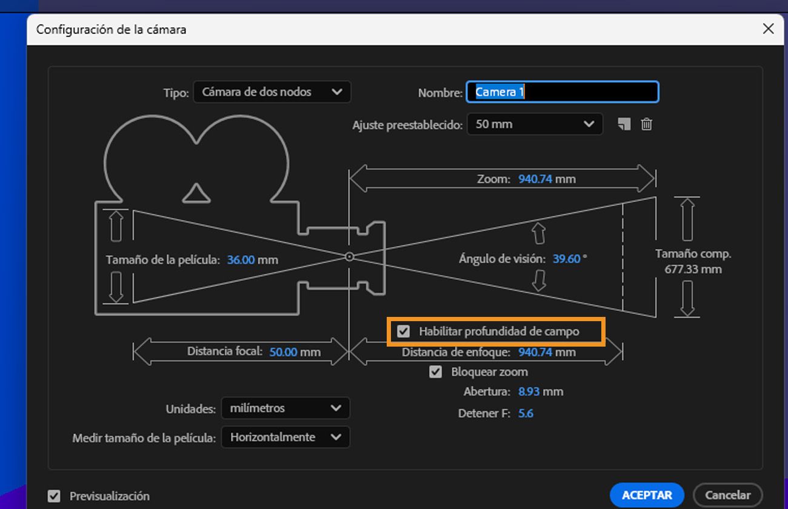Screen dimensions: 788x509
Task: Disable the Previsualización checkbox
Action: coord(55,496)
